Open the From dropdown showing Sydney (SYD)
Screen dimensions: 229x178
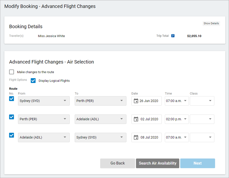point(44,101)
